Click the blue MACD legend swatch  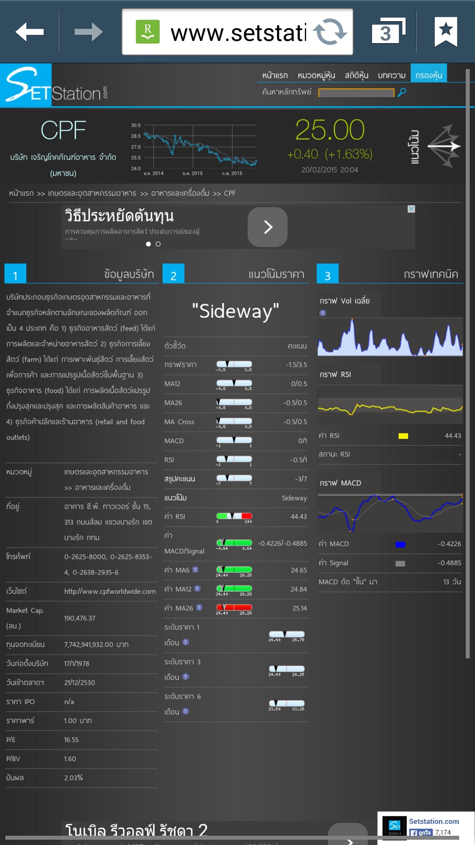[400, 544]
